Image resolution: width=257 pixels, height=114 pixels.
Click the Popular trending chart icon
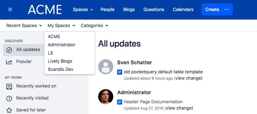click(9, 62)
